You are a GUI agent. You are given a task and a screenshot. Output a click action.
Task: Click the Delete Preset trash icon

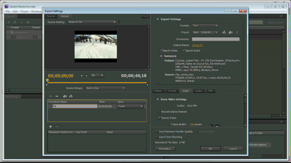pos(237,32)
